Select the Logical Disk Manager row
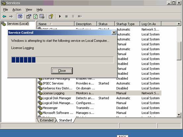 [x=99, y=98]
